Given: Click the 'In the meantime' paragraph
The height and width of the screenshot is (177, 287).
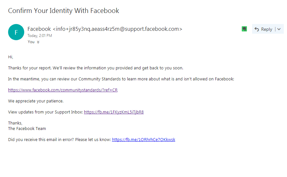Looking at the screenshot, I should [121, 79].
